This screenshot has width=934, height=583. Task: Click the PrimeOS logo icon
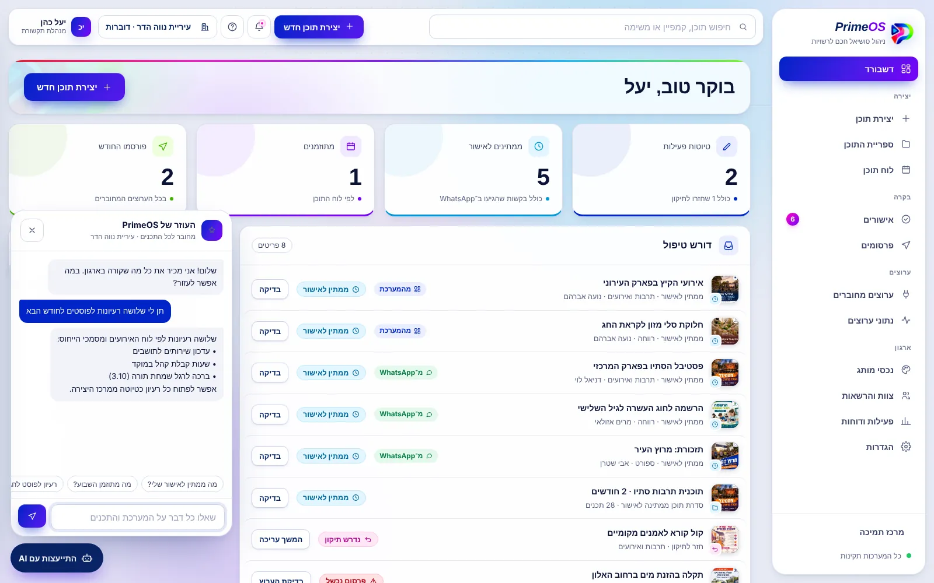pos(902,33)
